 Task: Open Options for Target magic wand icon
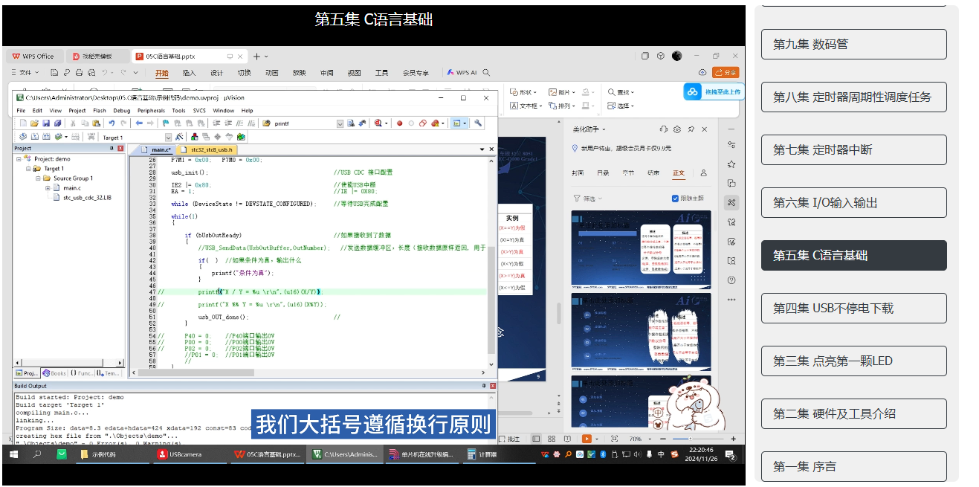180,138
